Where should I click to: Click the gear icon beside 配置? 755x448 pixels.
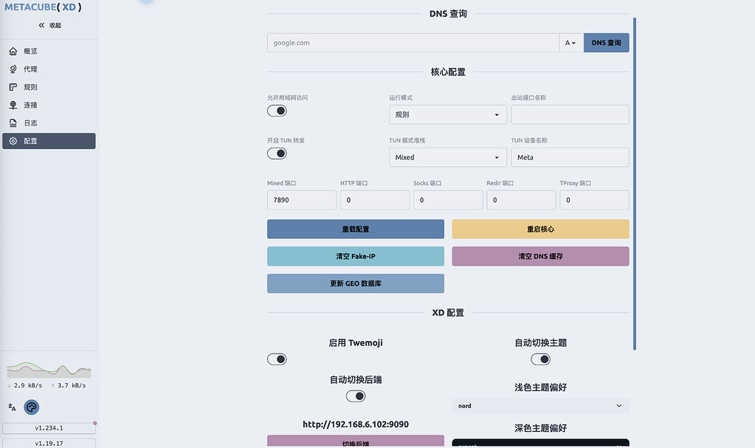coord(13,141)
